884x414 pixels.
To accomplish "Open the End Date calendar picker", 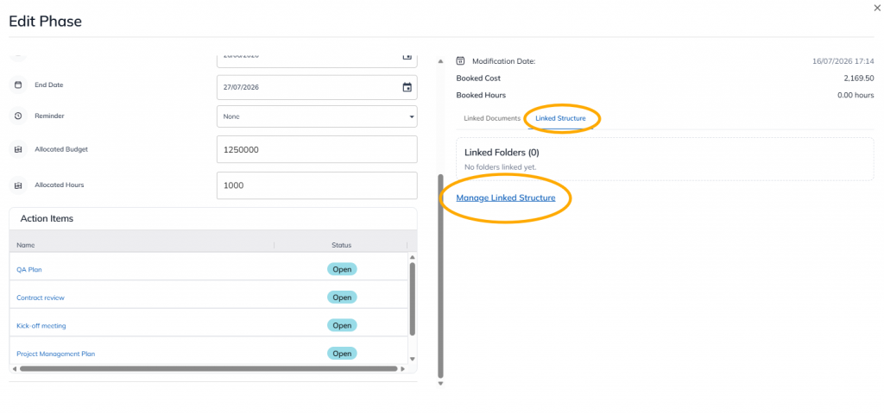I will click(407, 87).
